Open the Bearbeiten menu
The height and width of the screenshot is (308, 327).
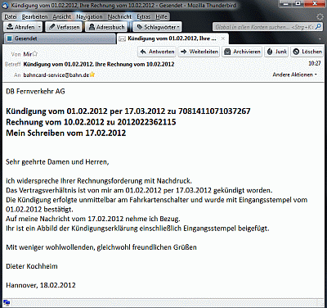pos(34,17)
